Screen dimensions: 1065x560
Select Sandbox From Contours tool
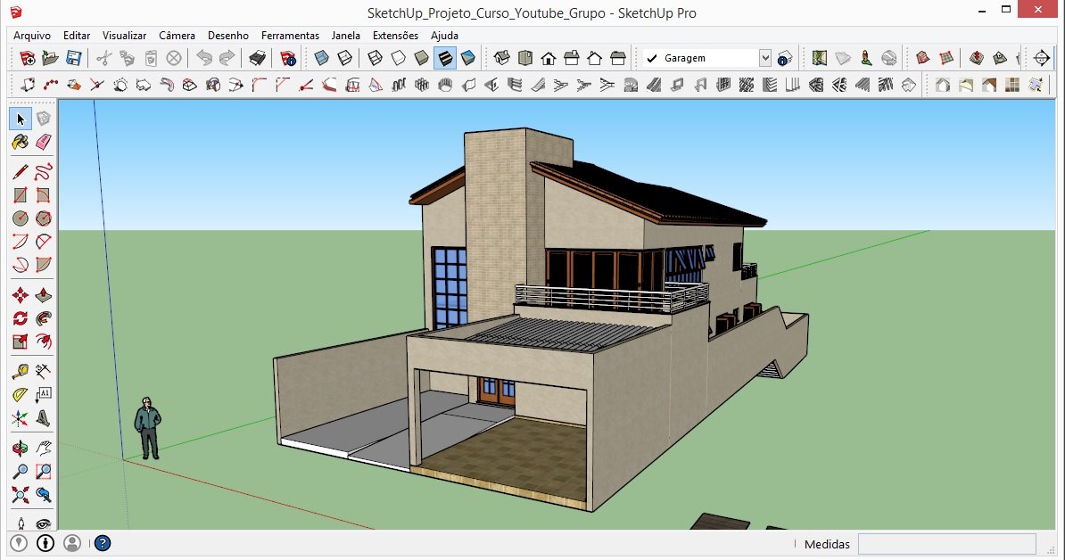tap(923, 58)
